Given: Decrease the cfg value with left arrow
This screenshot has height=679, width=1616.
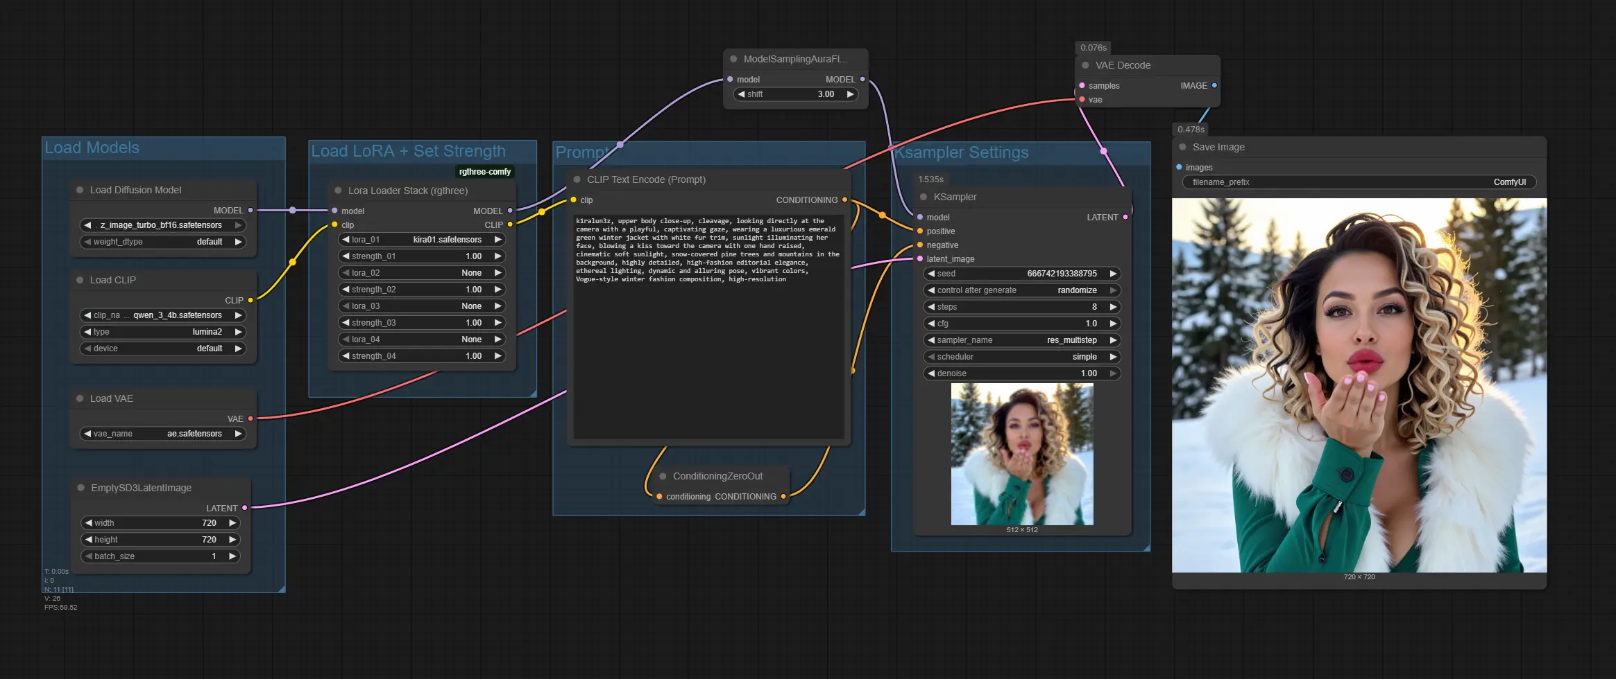Looking at the screenshot, I should point(931,324).
